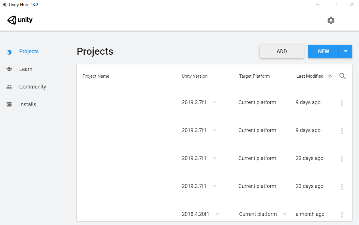Viewport: 359px width, 225px height.
Task: Go to the Installs section
Action: coord(28,104)
